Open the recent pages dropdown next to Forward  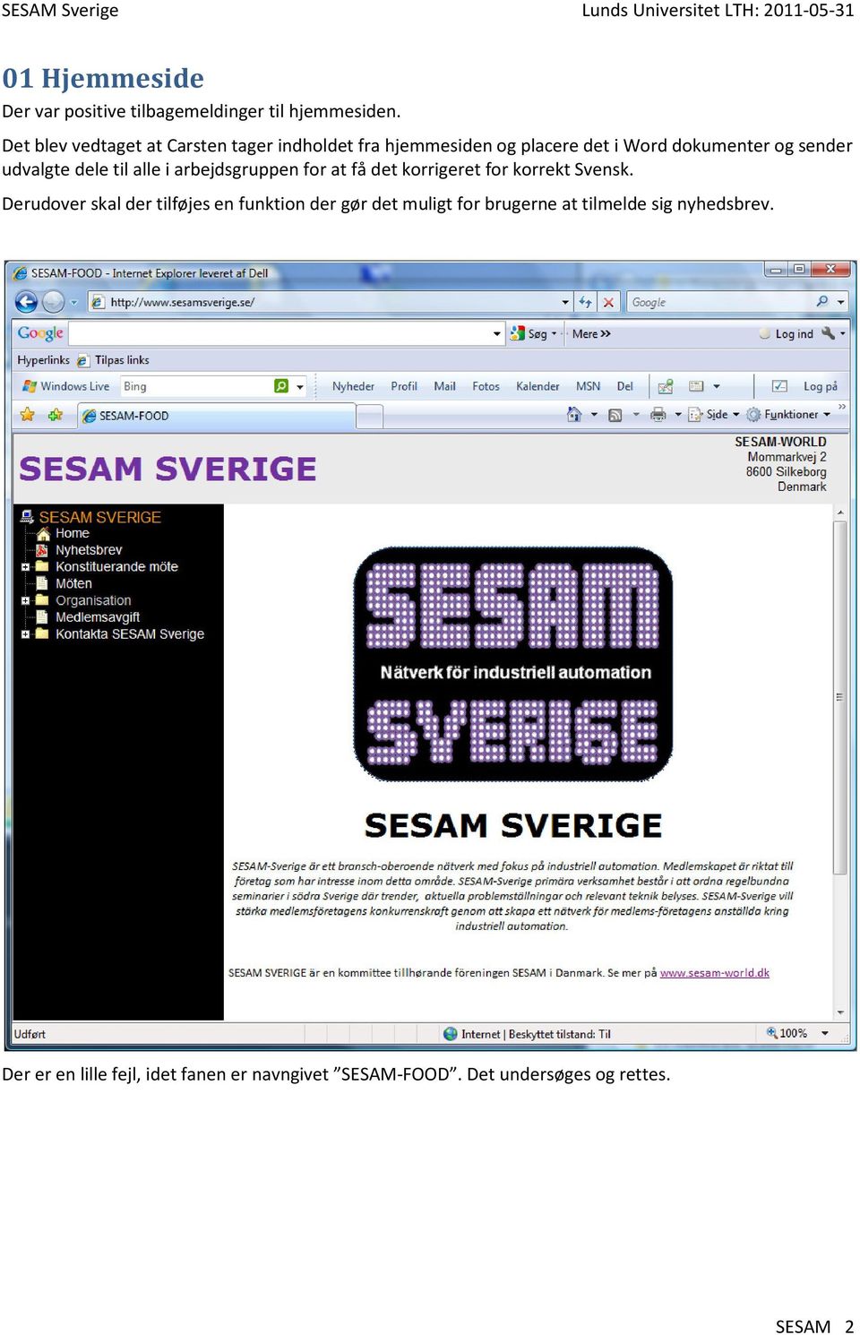[73, 303]
